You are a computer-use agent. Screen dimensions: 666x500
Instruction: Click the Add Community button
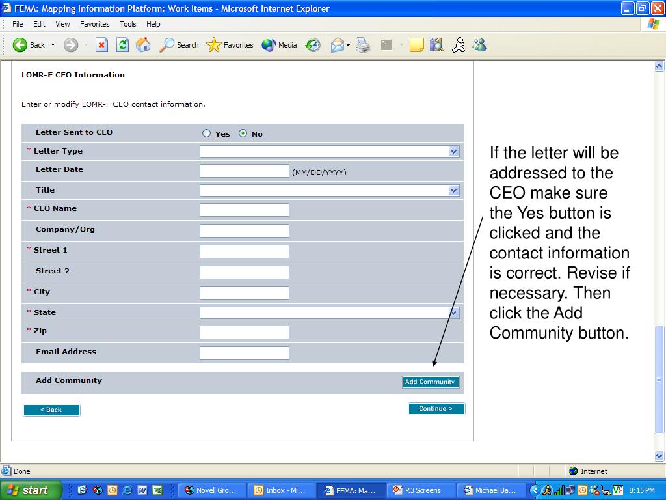pyautogui.click(x=431, y=382)
